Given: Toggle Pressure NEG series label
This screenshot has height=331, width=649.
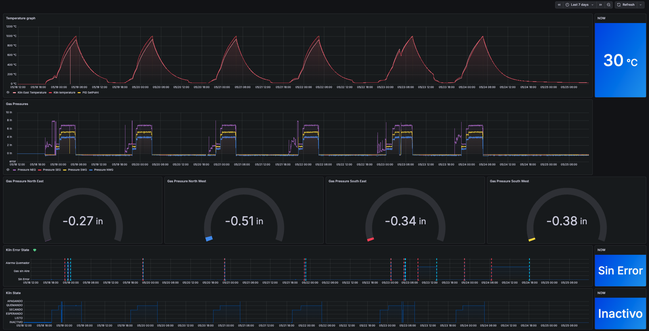Looking at the screenshot, I should (27, 170).
